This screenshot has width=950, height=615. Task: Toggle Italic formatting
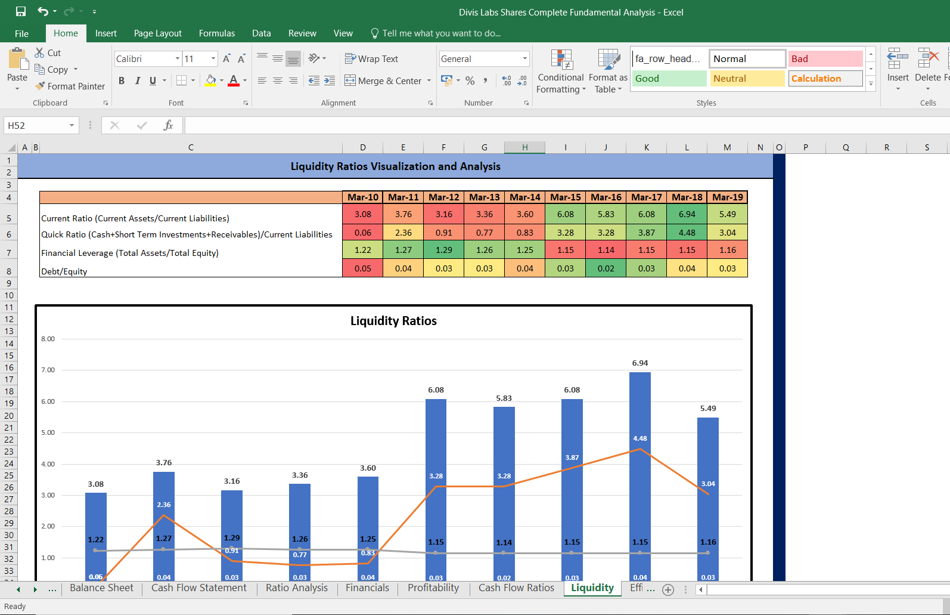pyautogui.click(x=138, y=81)
